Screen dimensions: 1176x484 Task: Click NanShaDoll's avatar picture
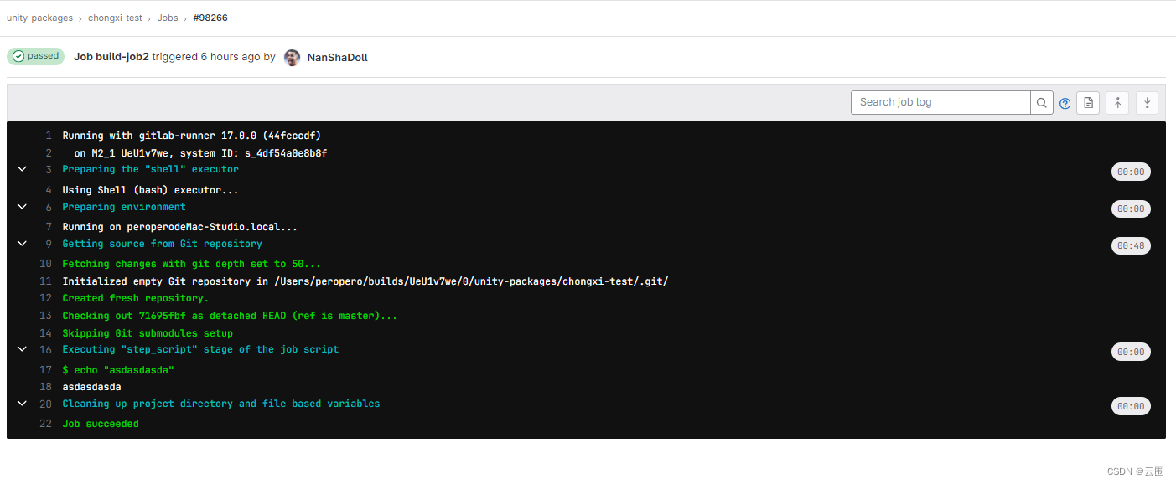click(292, 57)
